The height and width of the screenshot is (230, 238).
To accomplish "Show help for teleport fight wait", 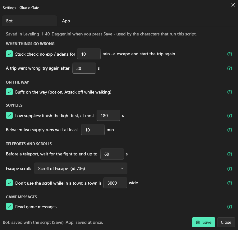I will point(230,154).
